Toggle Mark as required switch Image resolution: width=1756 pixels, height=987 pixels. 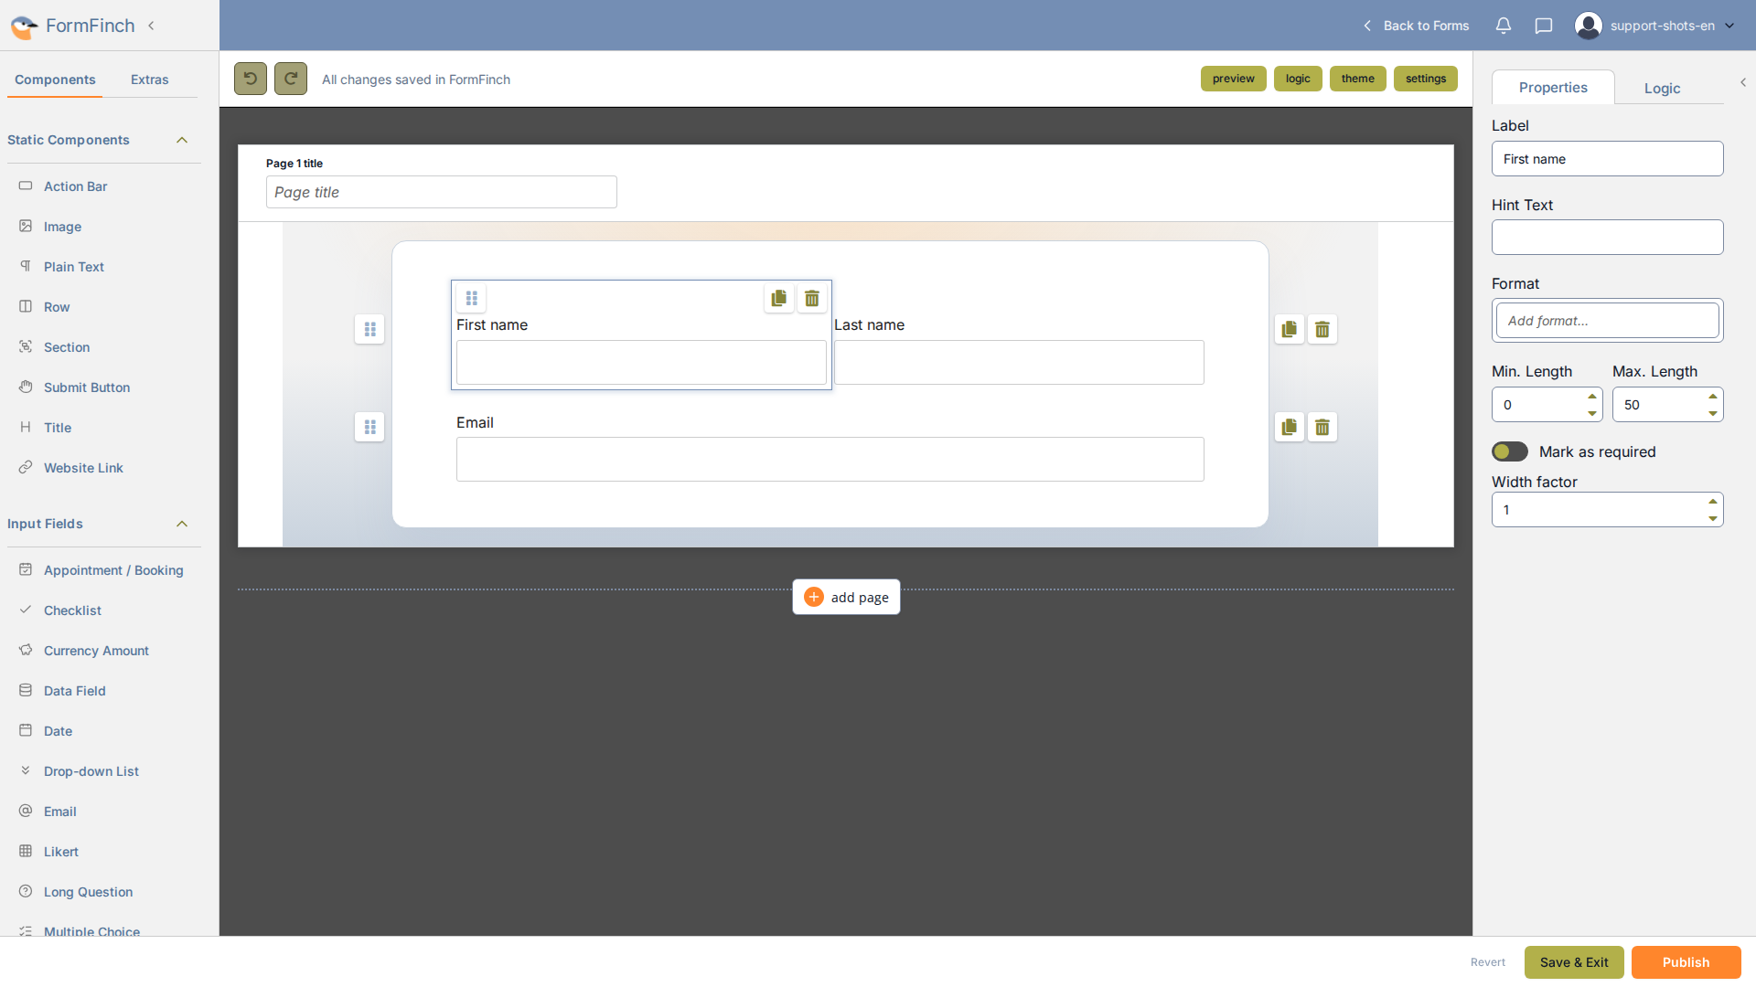(1510, 451)
